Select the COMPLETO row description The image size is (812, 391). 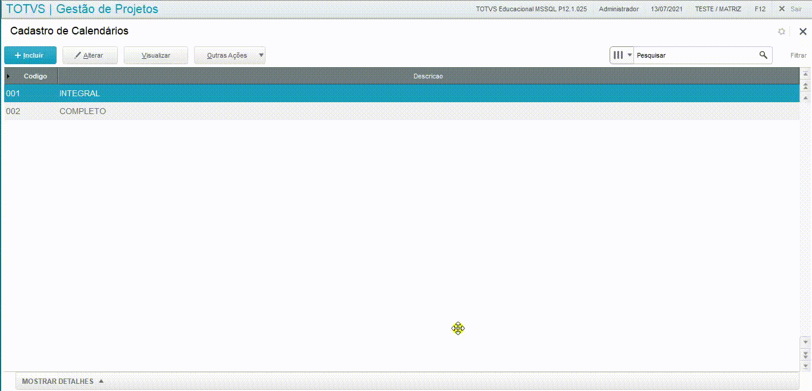[x=83, y=111]
